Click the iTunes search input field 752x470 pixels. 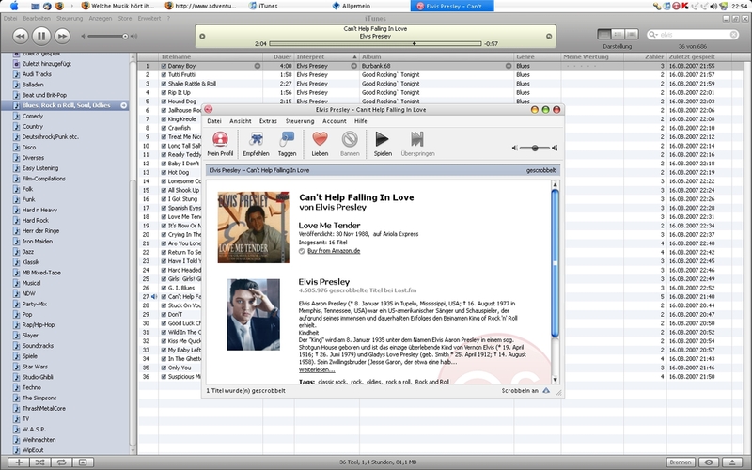694,35
